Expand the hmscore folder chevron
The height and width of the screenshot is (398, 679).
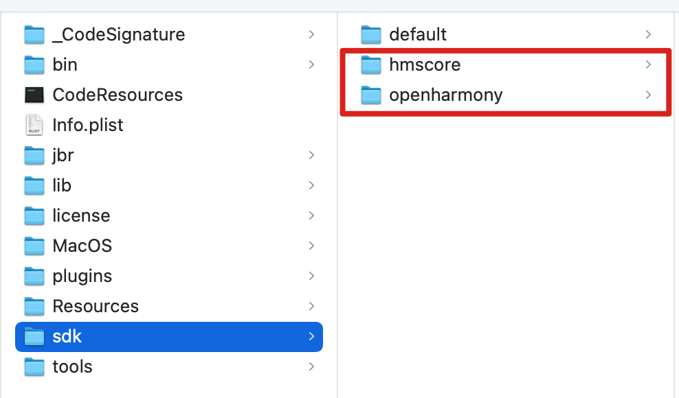coord(648,65)
